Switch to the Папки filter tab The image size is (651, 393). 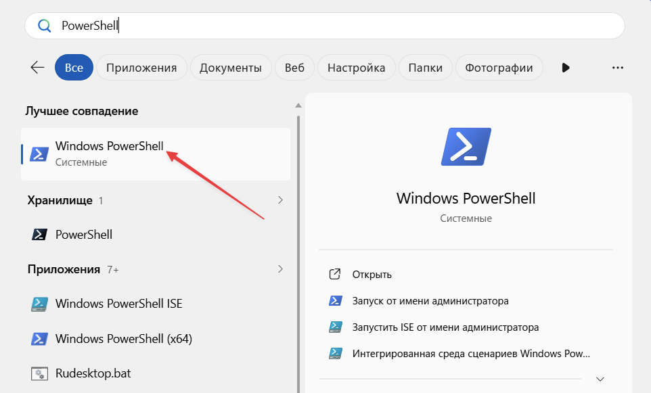click(x=425, y=67)
